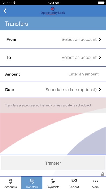Tap Schedule a date (optional) text
The height and width of the screenshot is (189, 106).
(71, 90)
